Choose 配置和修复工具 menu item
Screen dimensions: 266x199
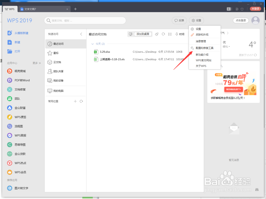click(205, 48)
